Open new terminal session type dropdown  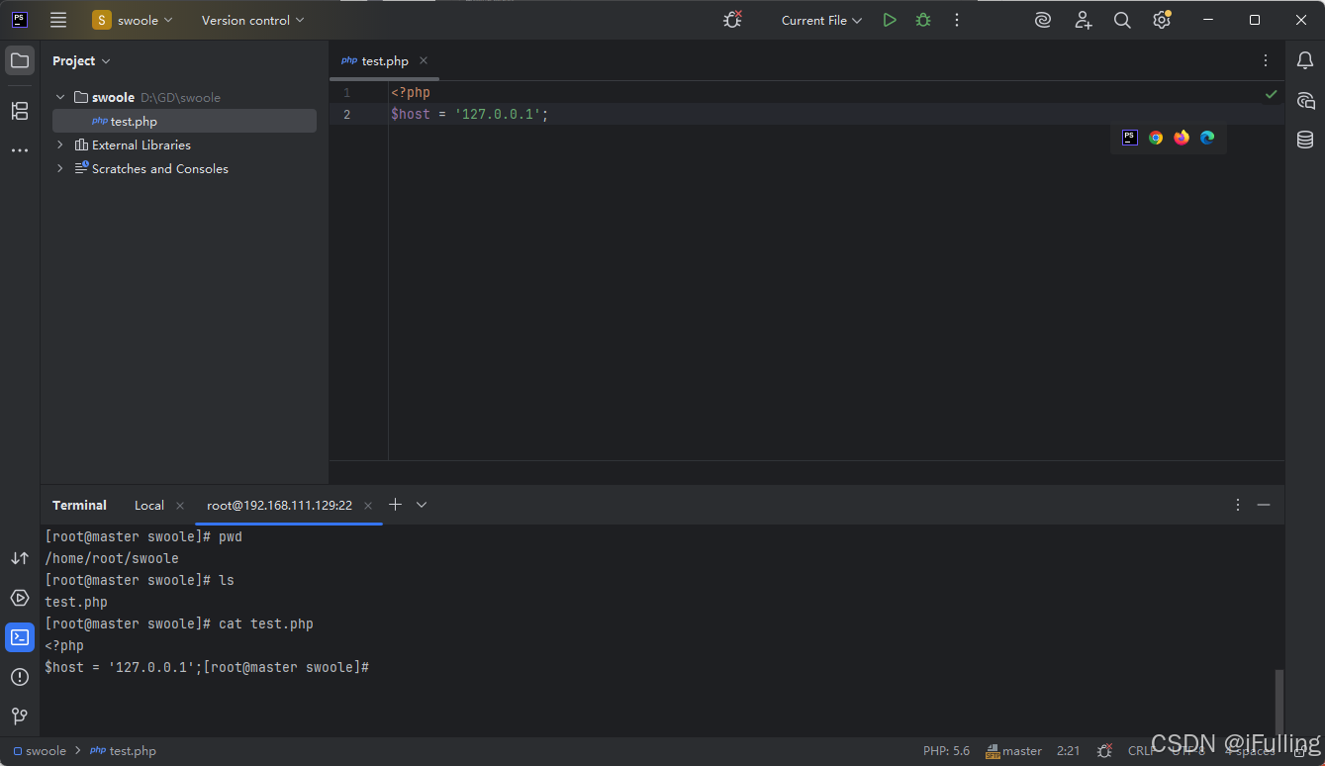pyautogui.click(x=422, y=505)
